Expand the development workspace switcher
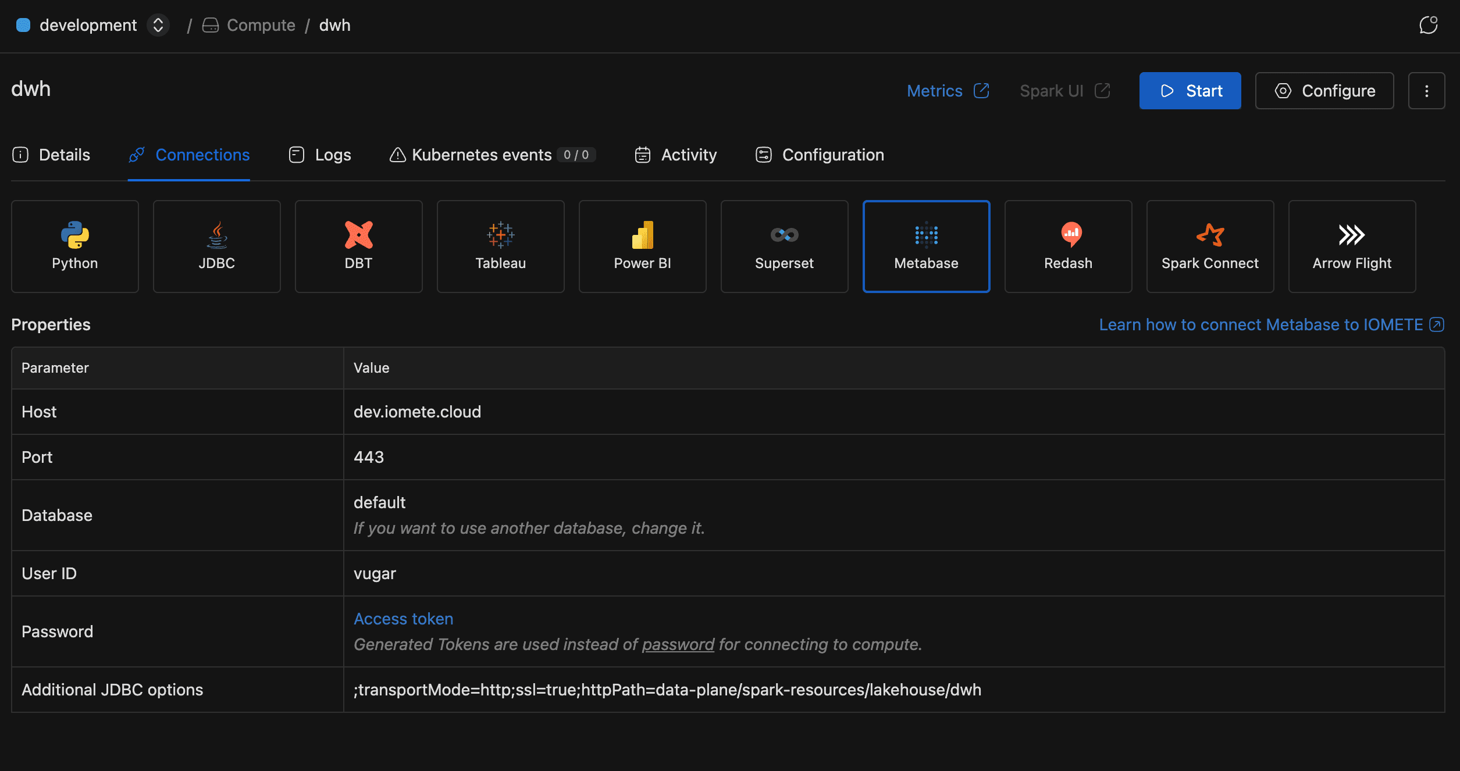The width and height of the screenshot is (1460, 771). click(x=158, y=25)
